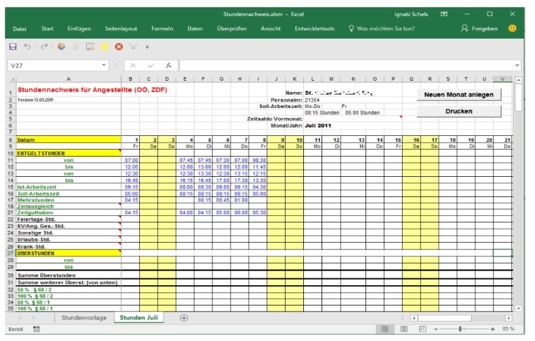Viewport: 535px width, 341px height.
Task: Open the Entwicklertools ribbon tab
Action: tap(315, 28)
